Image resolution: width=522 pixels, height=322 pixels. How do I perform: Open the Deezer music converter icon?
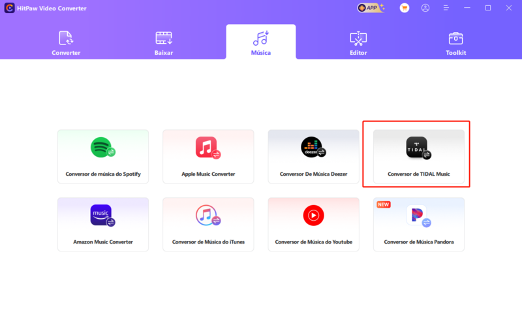(313, 147)
